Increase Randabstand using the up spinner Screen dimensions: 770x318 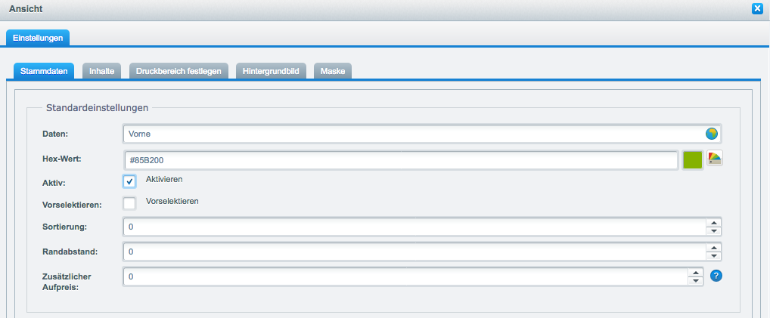(713, 247)
